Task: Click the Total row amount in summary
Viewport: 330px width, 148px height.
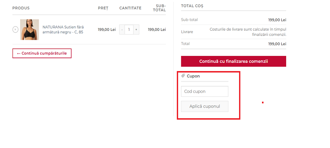Action: (x=277, y=44)
